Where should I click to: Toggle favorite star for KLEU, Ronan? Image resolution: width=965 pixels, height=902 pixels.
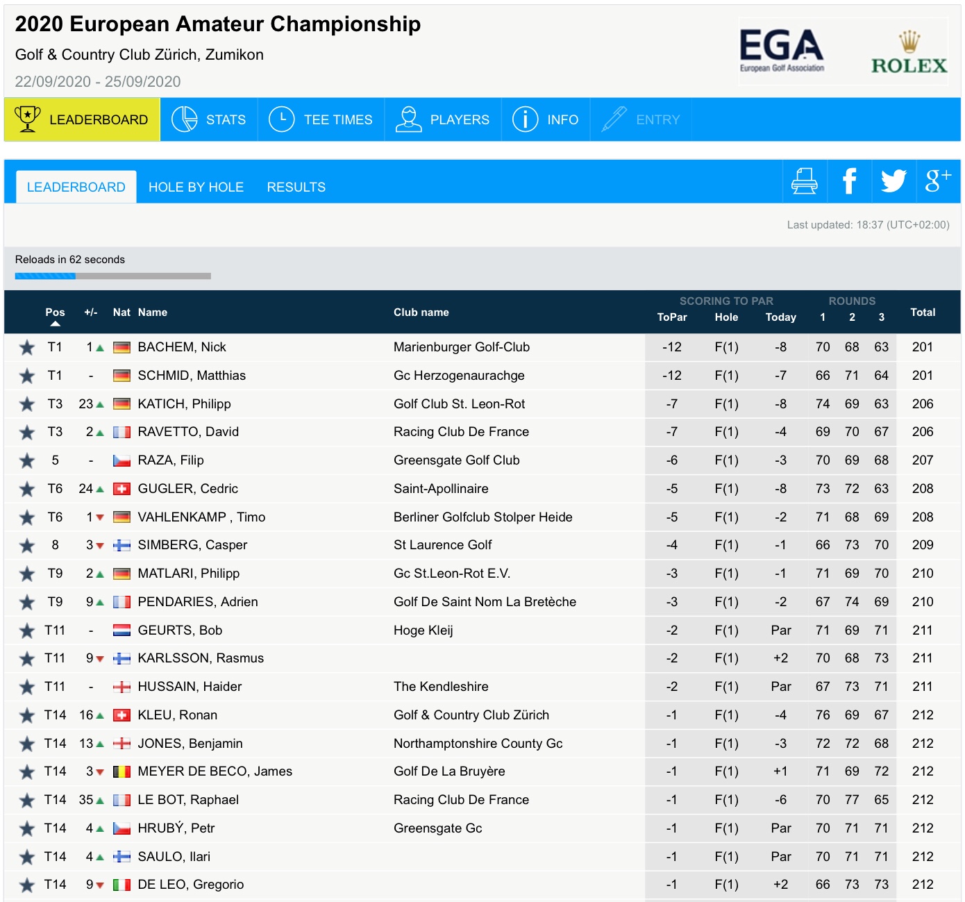(27, 715)
